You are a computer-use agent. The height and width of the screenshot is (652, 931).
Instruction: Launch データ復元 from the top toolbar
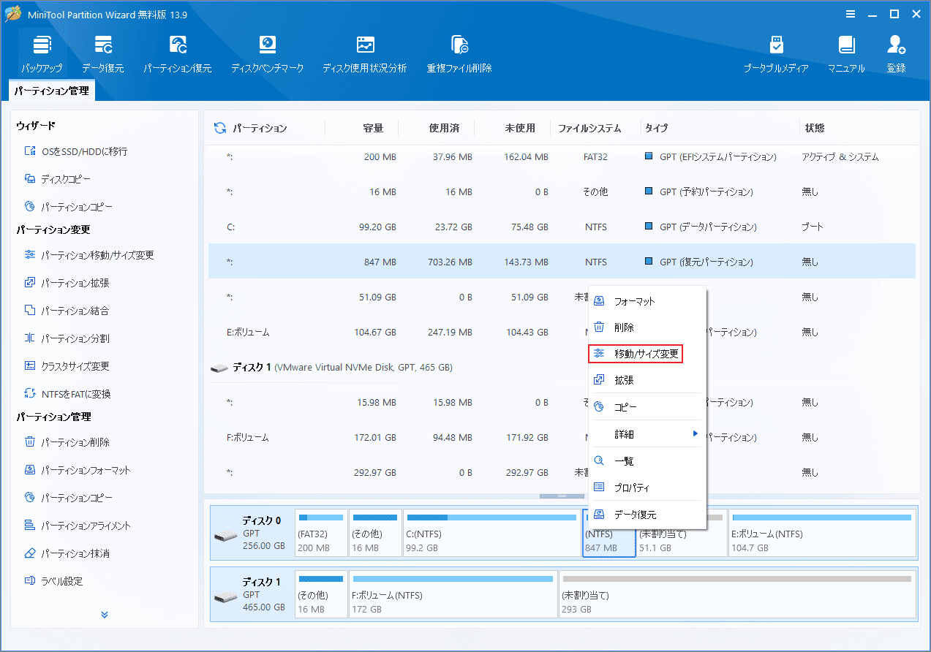click(103, 55)
